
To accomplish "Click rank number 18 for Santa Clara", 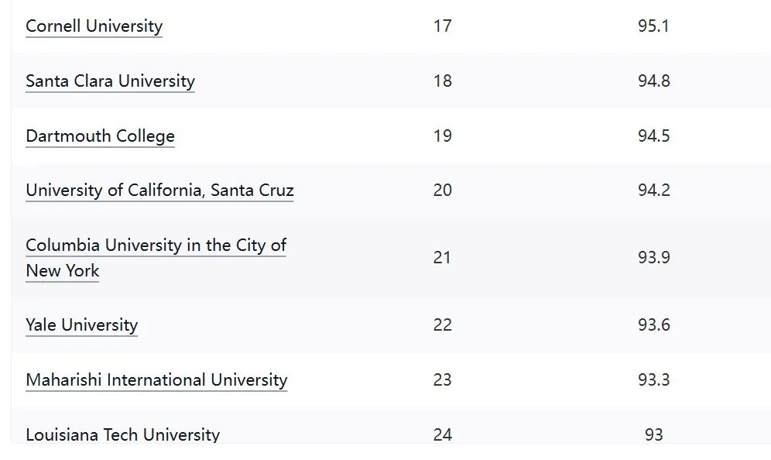I will (442, 81).
